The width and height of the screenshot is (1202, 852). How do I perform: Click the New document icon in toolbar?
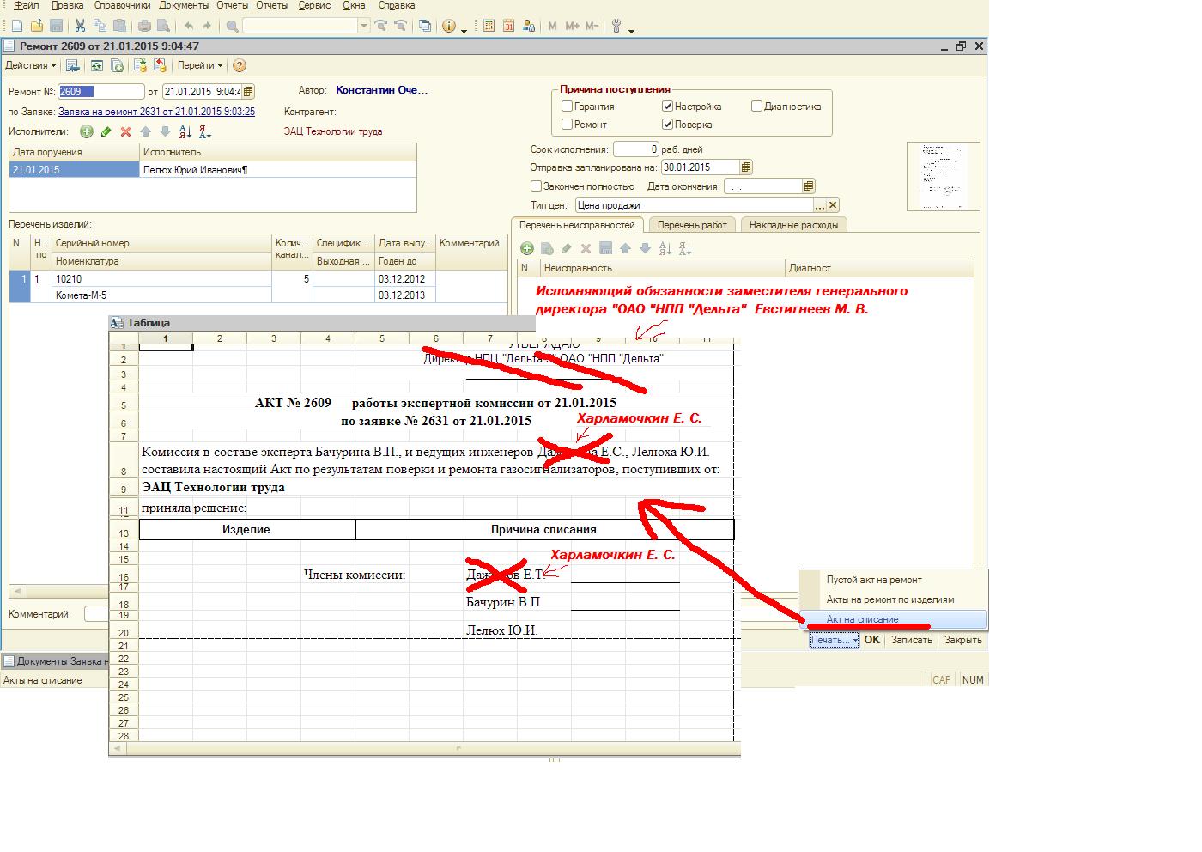tap(17, 26)
